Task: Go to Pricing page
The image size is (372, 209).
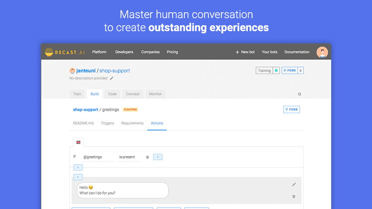Action: coord(172,52)
